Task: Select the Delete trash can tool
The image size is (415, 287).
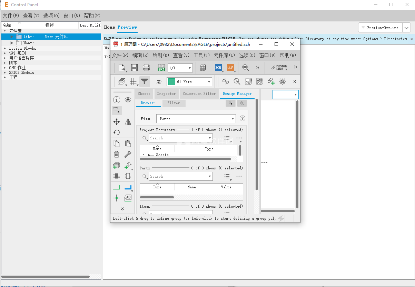Action: [x=117, y=154]
